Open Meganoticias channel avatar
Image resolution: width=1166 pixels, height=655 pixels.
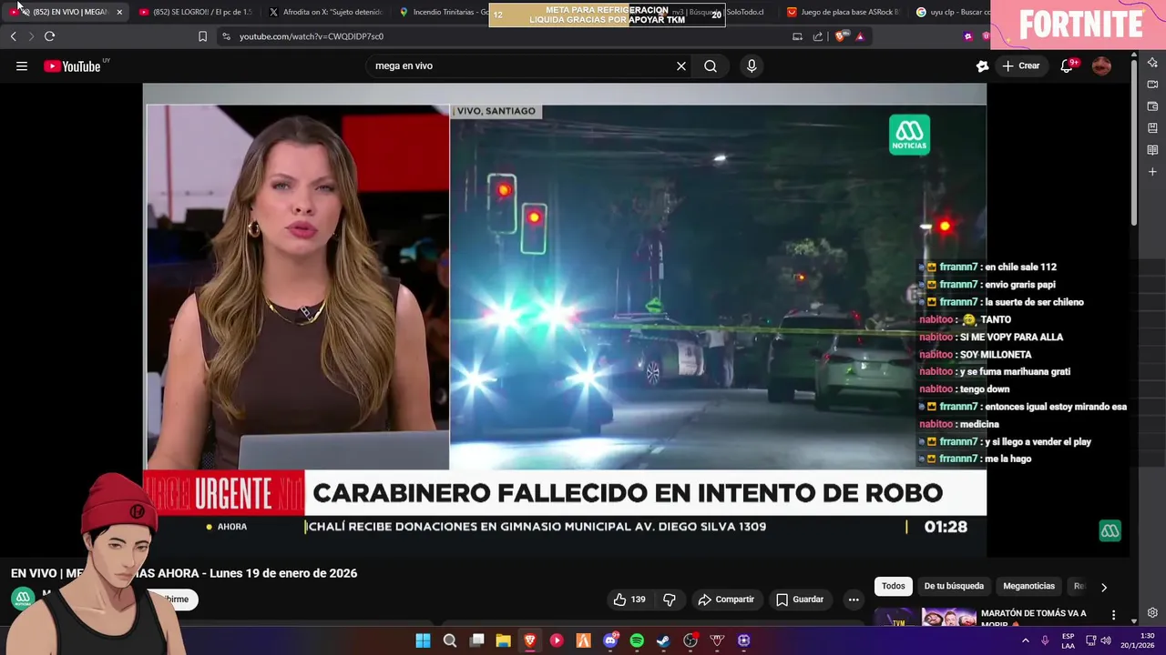click(x=23, y=599)
